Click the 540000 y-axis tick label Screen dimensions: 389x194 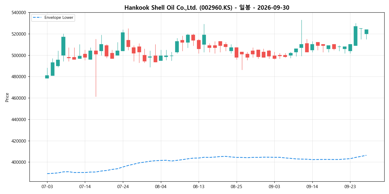(x=19, y=13)
